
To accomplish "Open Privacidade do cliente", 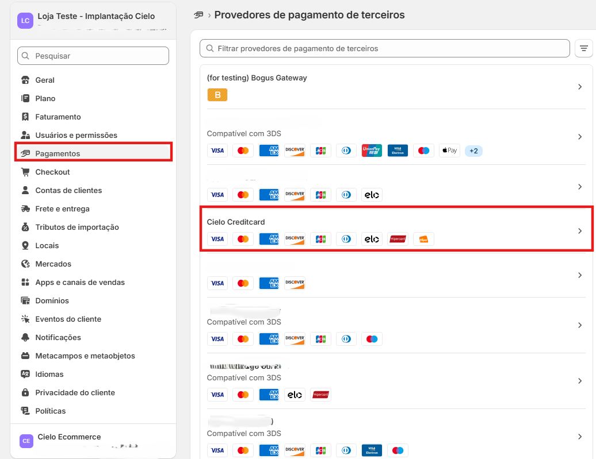I will pyautogui.click(x=75, y=392).
